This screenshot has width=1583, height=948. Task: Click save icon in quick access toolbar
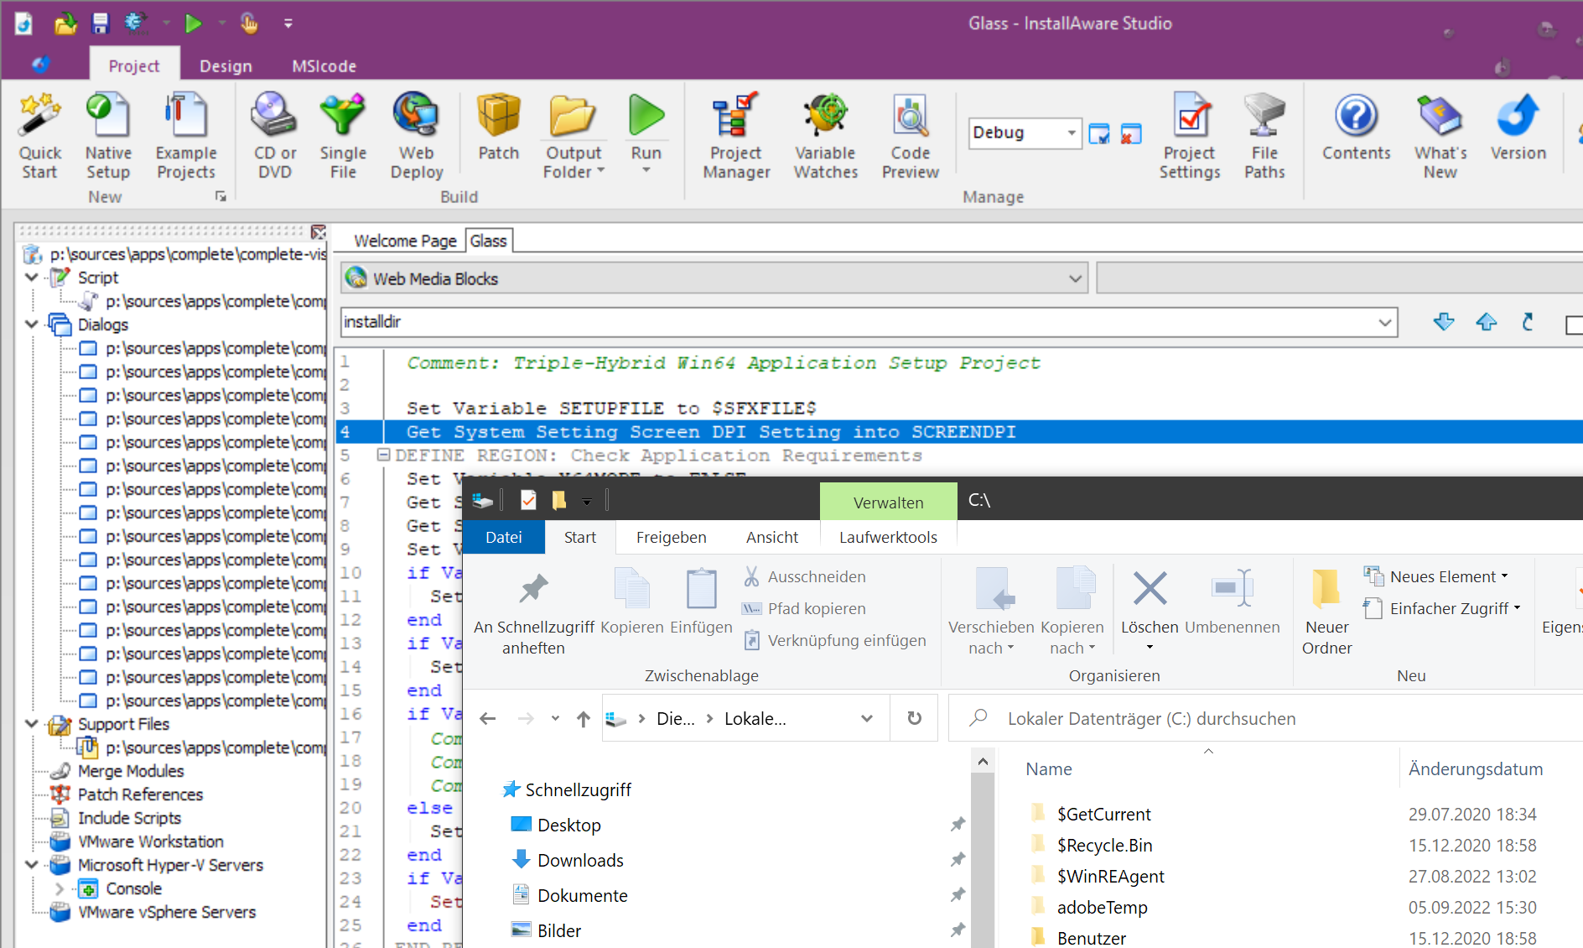101,23
